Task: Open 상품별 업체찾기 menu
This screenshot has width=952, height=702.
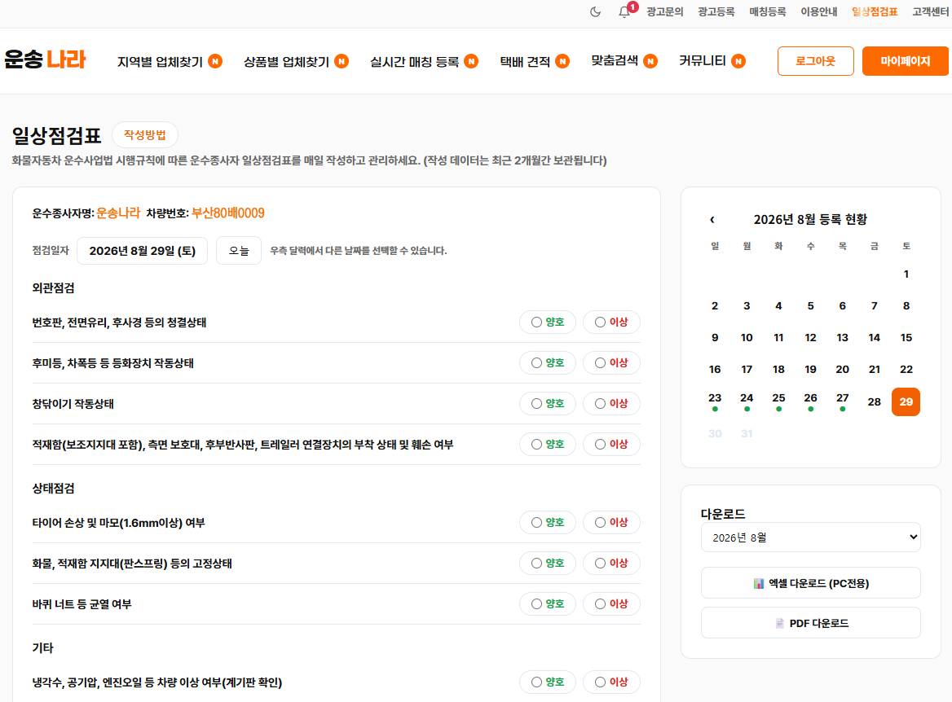Action: 286,61
